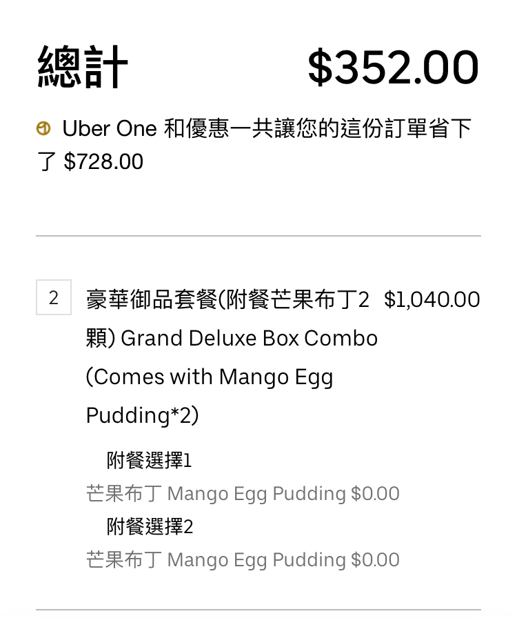Screen dimensions: 517x618
Task: Click the quantity box showing 2
Action: [x=54, y=298]
